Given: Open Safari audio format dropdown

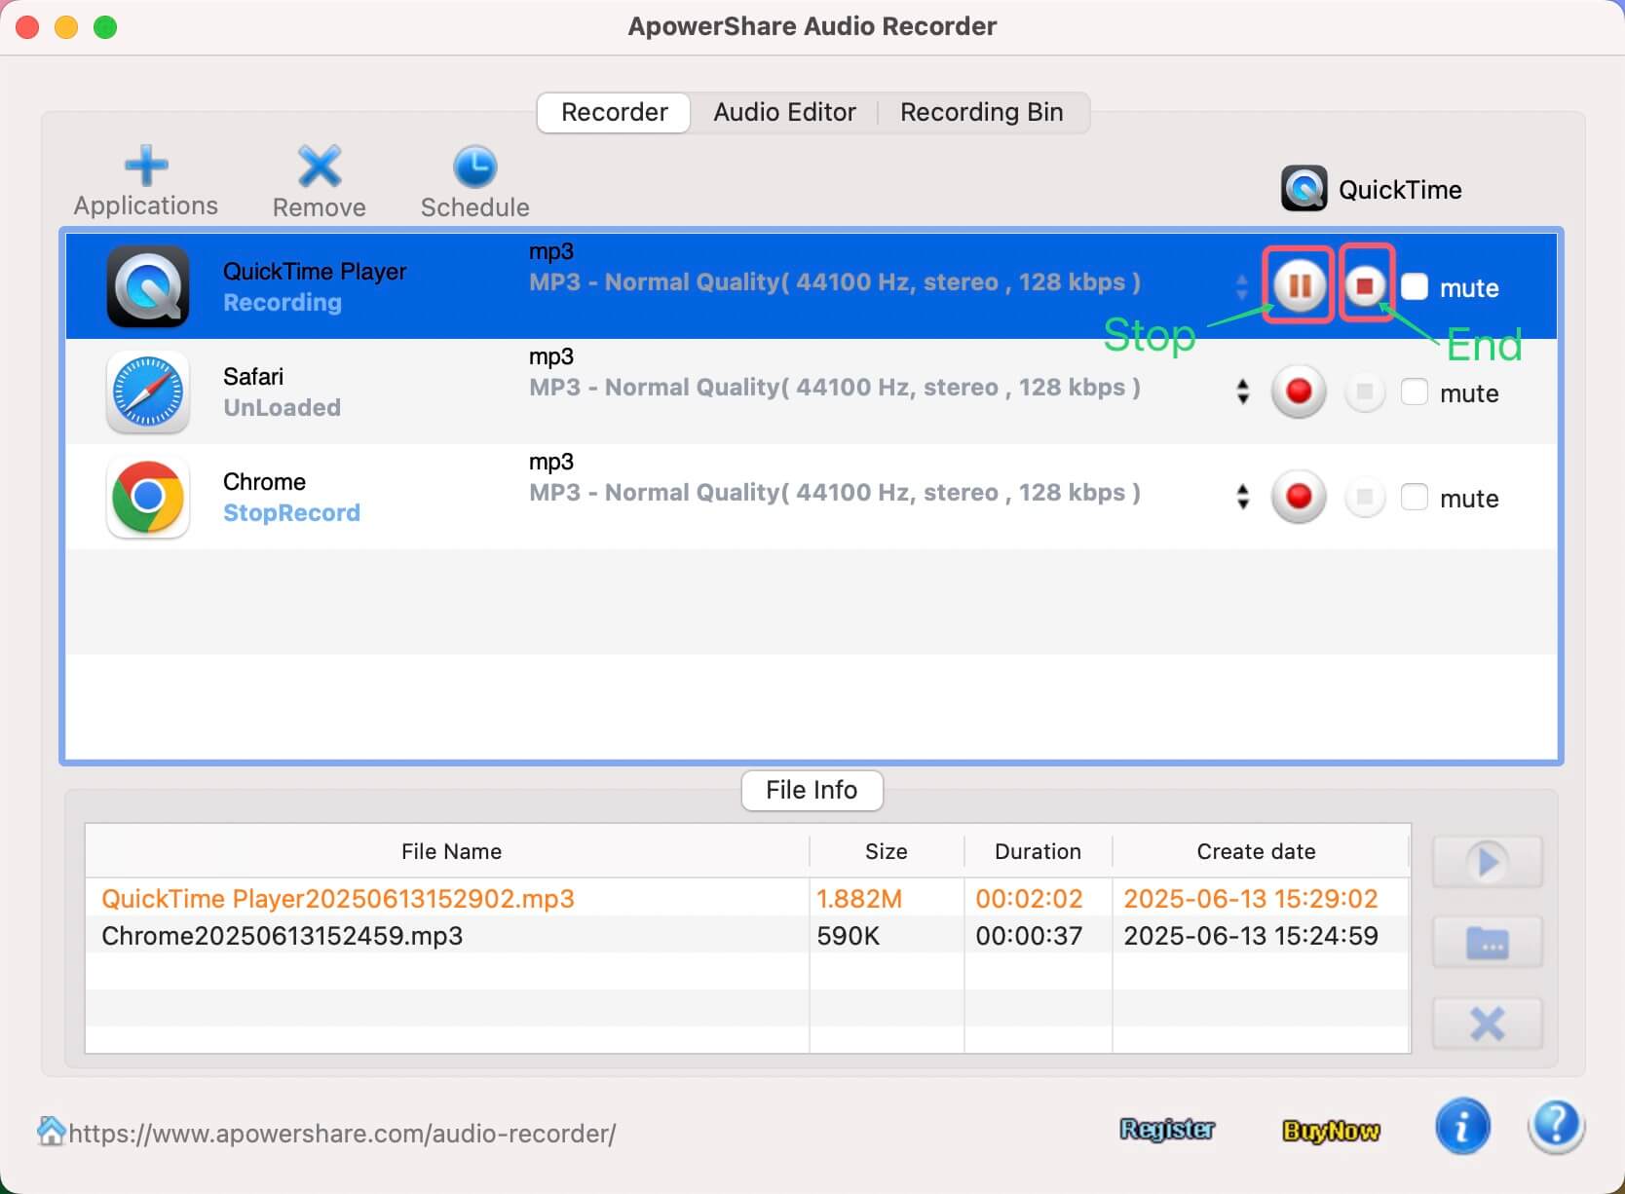Looking at the screenshot, I should [1242, 392].
